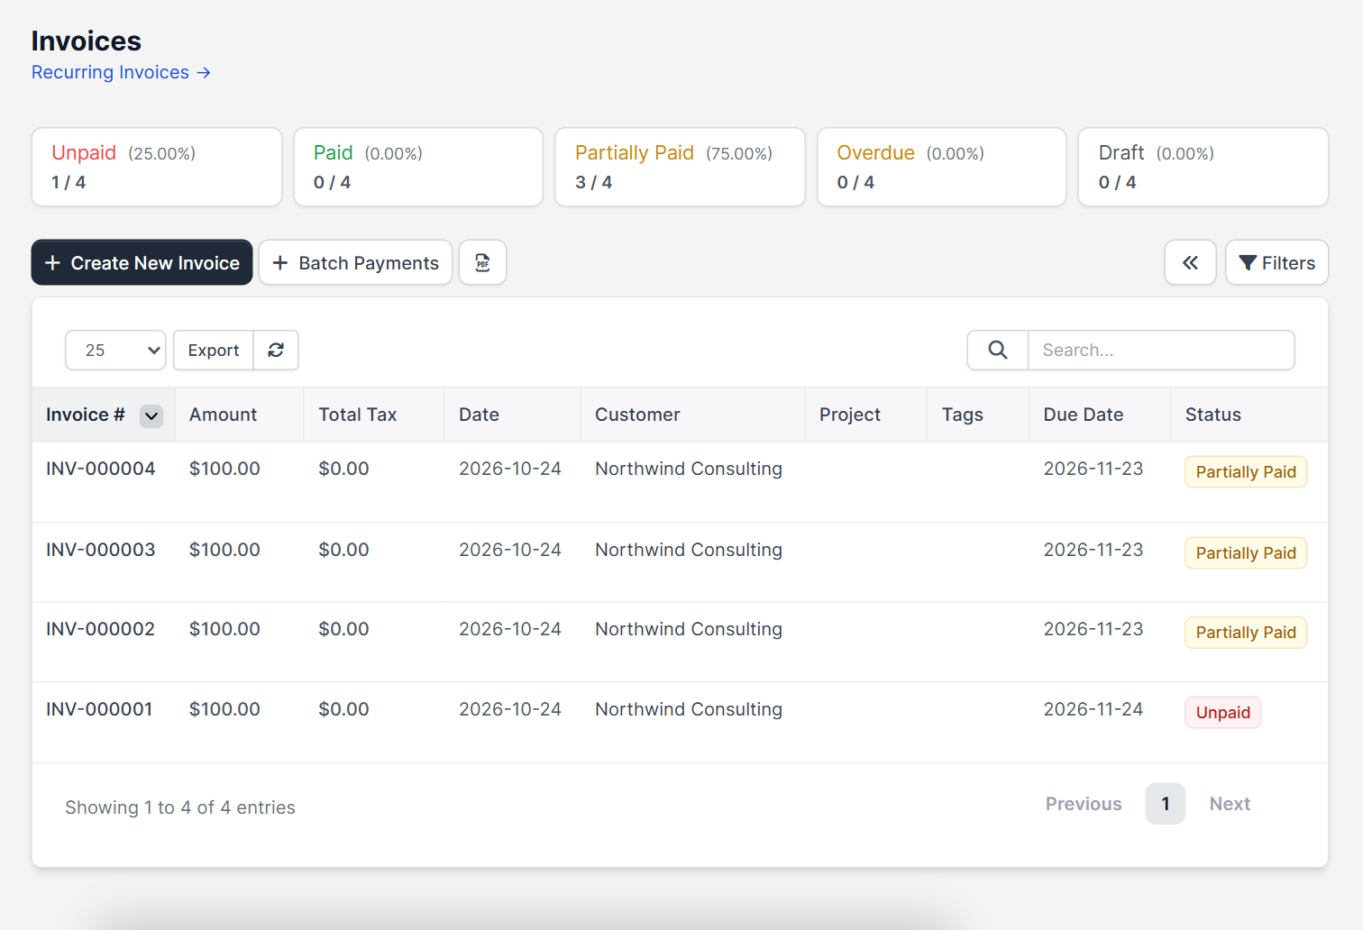Toggle Invoice # column sort chevron
Viewport: 1363px width, 930px height.
click(151, 415)
